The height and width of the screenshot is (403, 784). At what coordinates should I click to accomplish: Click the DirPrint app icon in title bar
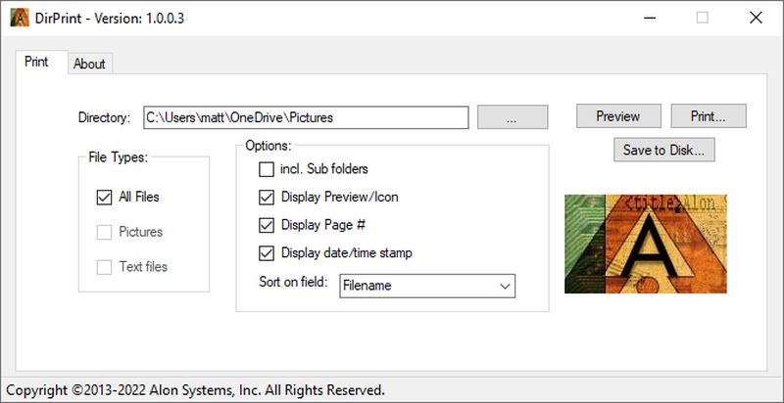[x=20, y=18]
